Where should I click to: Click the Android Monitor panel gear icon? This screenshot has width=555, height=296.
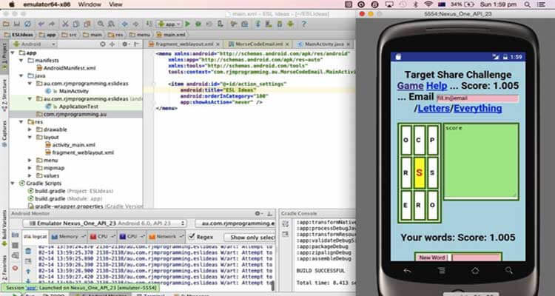click(x=258, y=214)
